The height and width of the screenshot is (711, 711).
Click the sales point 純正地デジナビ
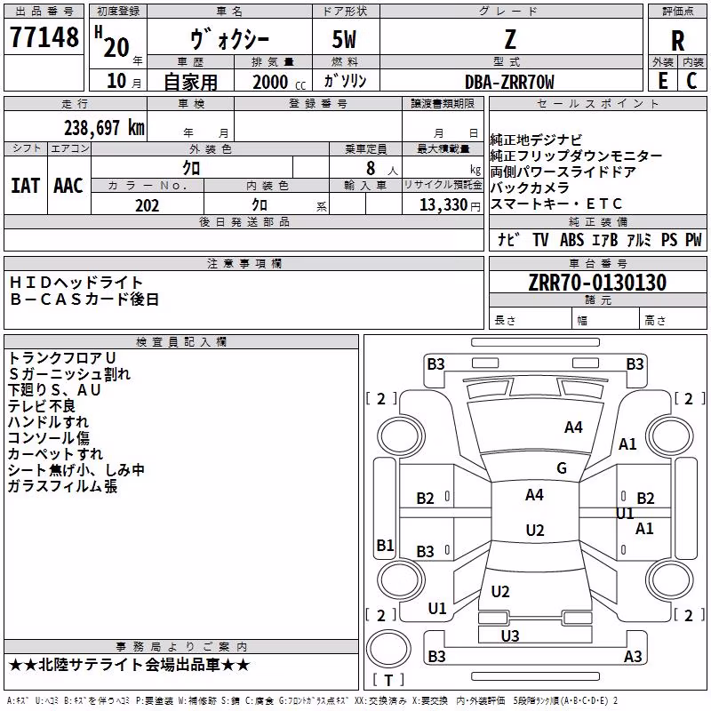pos(536,140)
